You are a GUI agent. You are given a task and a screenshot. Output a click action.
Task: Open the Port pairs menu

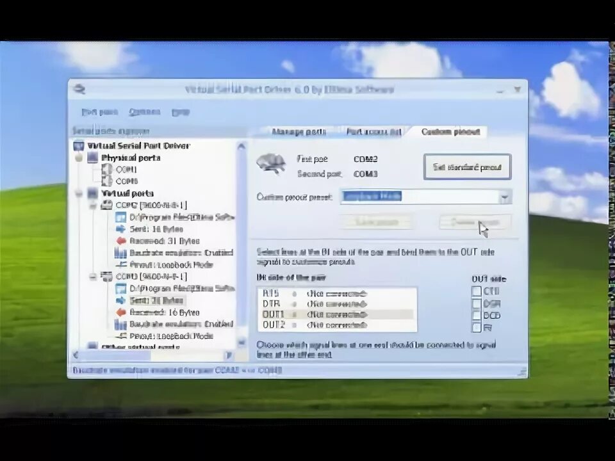point(100,113)
